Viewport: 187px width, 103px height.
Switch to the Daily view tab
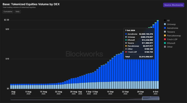[x=18, y=12]
